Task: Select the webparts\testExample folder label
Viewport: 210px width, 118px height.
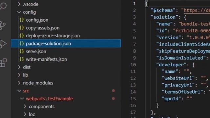Action: pos(50,99)
